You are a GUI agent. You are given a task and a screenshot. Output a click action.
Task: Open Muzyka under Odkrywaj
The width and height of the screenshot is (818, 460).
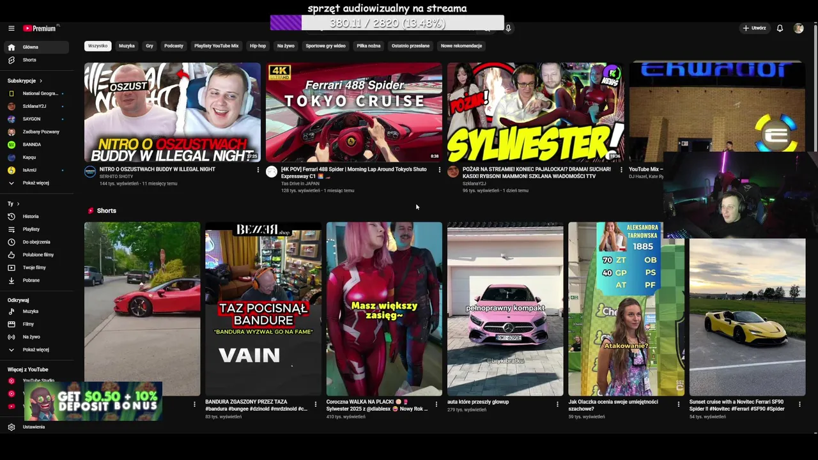pos(37,311)
